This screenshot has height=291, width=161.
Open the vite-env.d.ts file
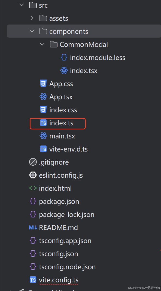pos(68,149)
